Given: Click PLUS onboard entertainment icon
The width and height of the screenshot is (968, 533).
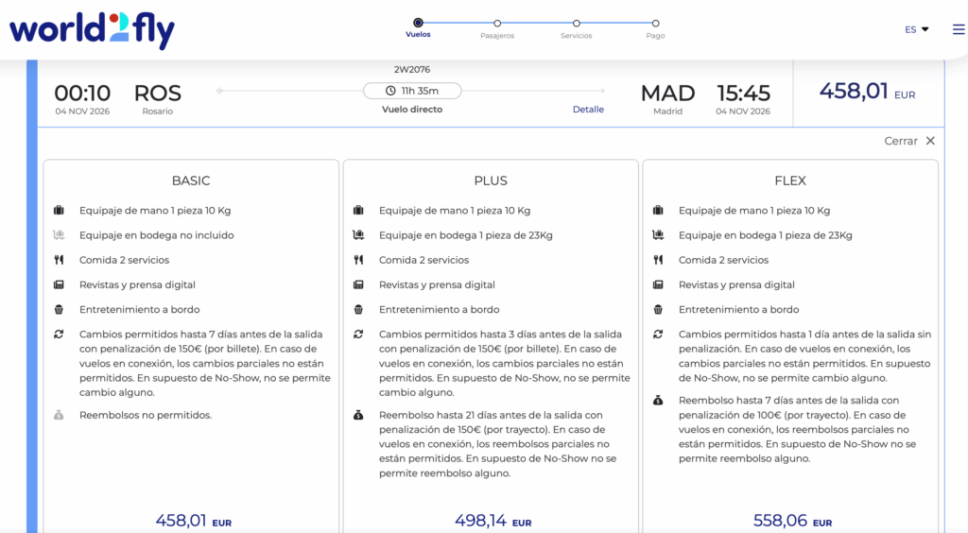Looking at the screenshot, I should [x=358, y=309].
